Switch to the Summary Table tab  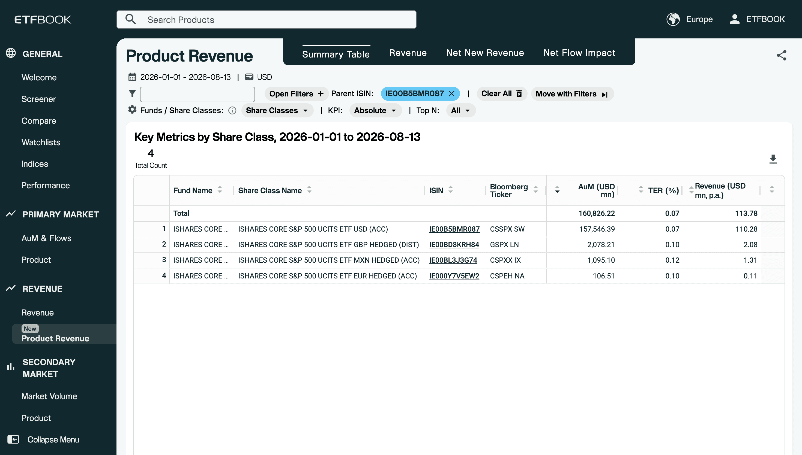[x=336, y=54]
